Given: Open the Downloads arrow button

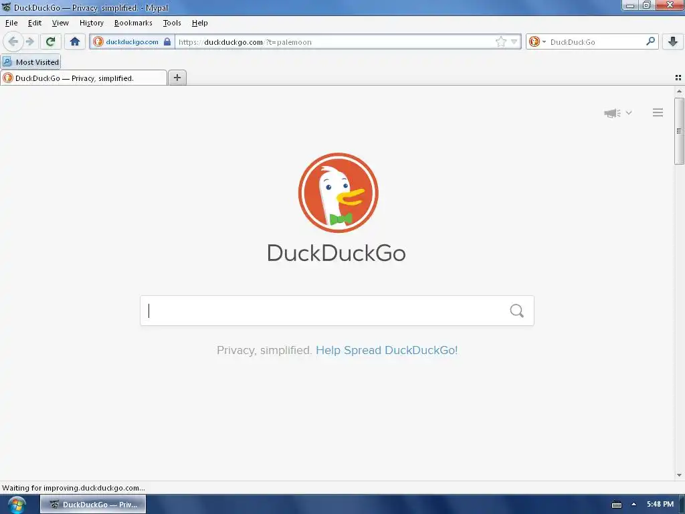Looking at the screenshot, I should click(672, 42).
